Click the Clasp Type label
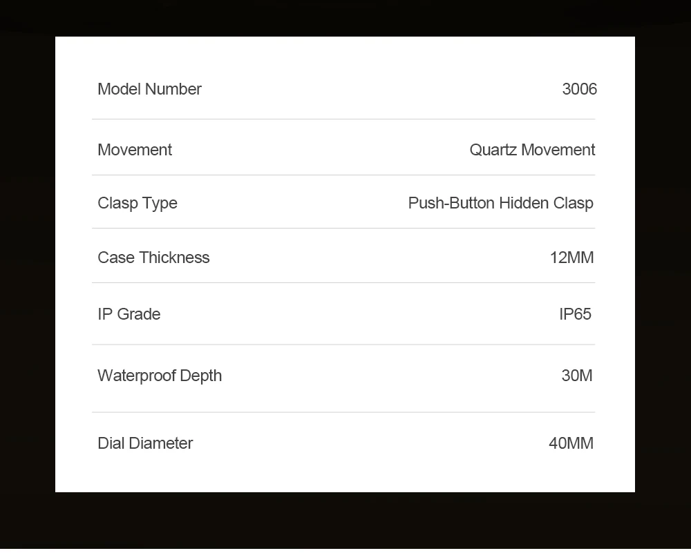 tap(138, 204)
